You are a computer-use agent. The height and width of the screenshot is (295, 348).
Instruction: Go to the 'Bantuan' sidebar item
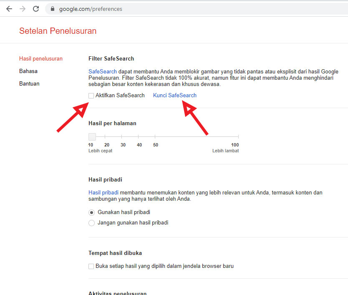coord(29,83)
